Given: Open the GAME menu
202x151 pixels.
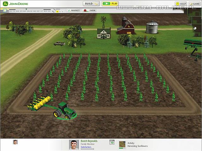Looking at the screenshot, I should point(195,4).
